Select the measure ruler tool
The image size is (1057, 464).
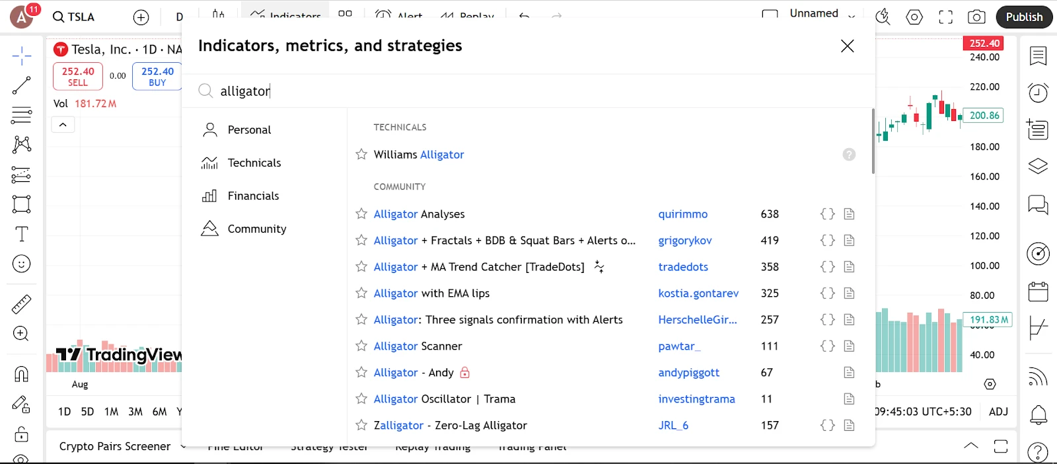(x=21, y=304)
